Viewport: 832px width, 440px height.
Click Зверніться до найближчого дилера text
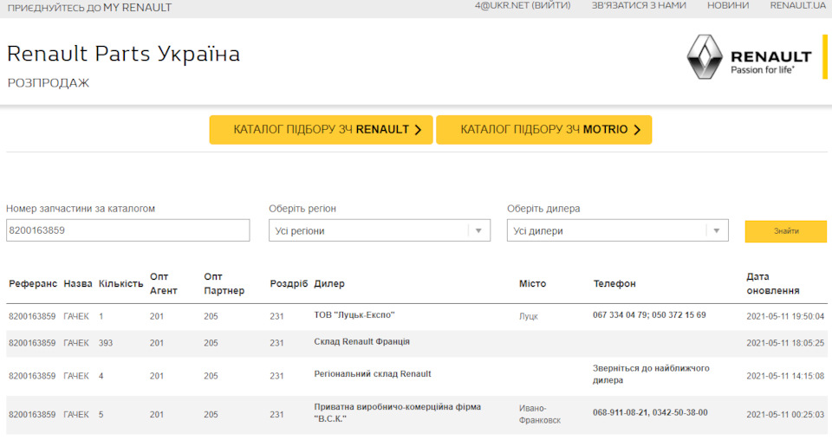[x=651, y=373]
